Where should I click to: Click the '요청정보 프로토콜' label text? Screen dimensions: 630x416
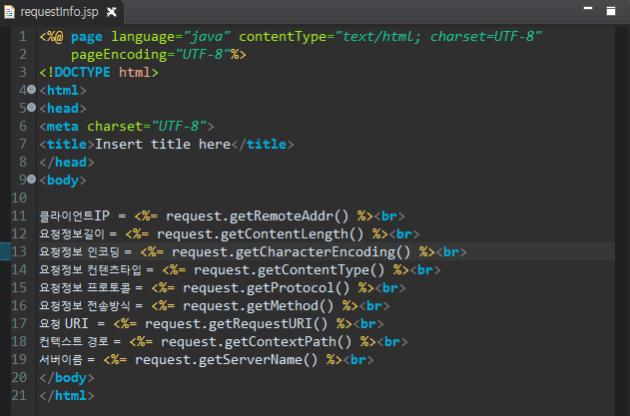[x=85, y=288]
